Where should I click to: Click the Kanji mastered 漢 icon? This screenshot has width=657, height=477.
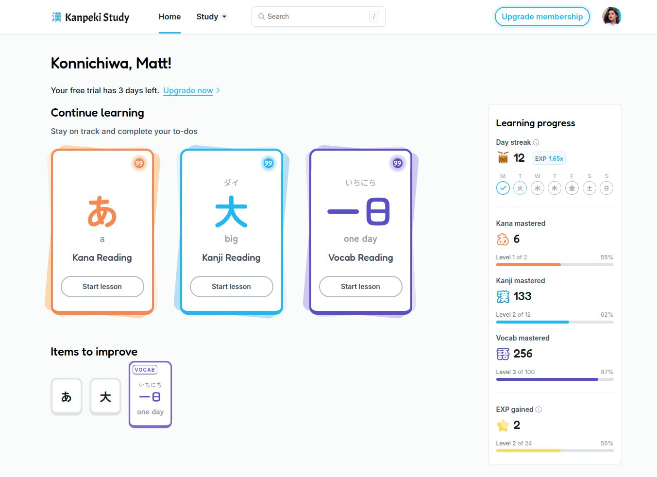503,296
